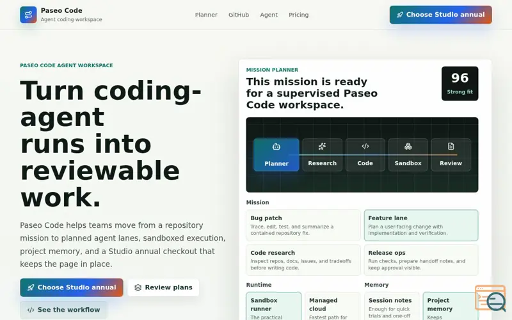Open the GitHub nav link

point(239,15)
